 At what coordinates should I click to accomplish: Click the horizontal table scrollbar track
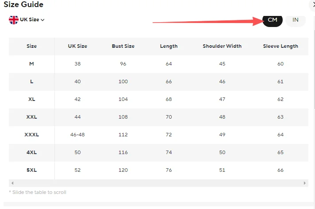click(x=158, y=183)
